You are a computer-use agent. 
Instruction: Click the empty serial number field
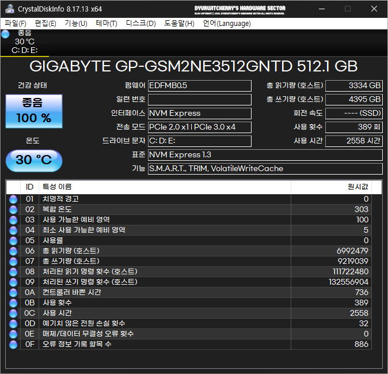pyautogui.click(x=199, y=100)
